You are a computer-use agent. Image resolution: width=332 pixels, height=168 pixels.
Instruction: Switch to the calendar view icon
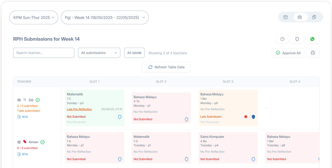285,17
